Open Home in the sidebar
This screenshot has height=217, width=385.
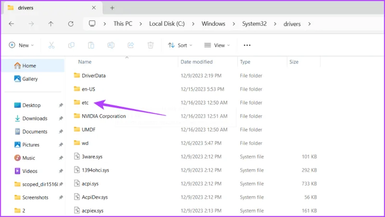tap(33, 66)
